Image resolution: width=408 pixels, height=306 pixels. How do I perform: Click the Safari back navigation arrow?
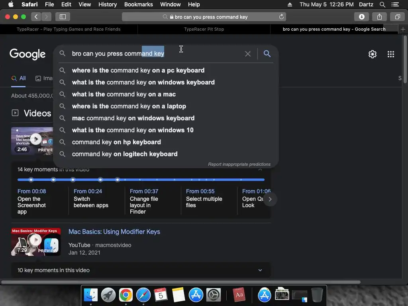click(x=36, y=17)
